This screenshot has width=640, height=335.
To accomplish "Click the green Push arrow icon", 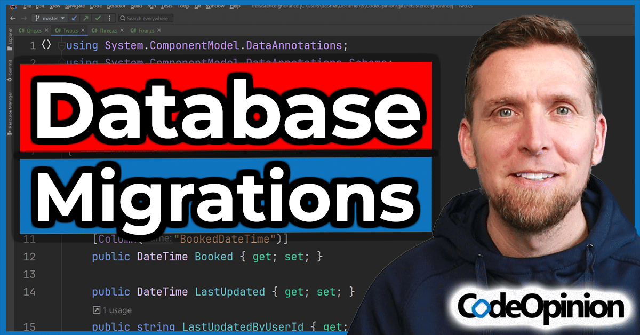I will 86,18.
